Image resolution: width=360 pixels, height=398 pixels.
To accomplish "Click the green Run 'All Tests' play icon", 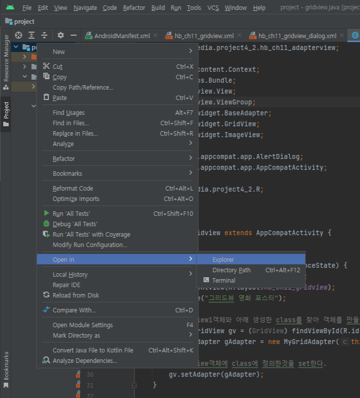I will coord(46,213).
